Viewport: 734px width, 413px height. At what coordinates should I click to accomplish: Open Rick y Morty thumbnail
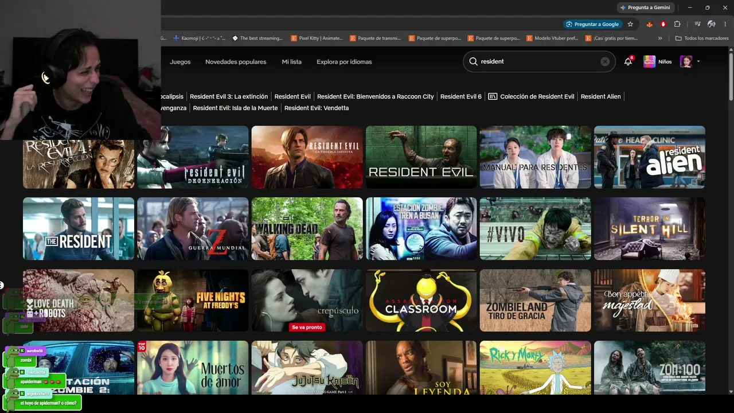(x=536, y=368)
